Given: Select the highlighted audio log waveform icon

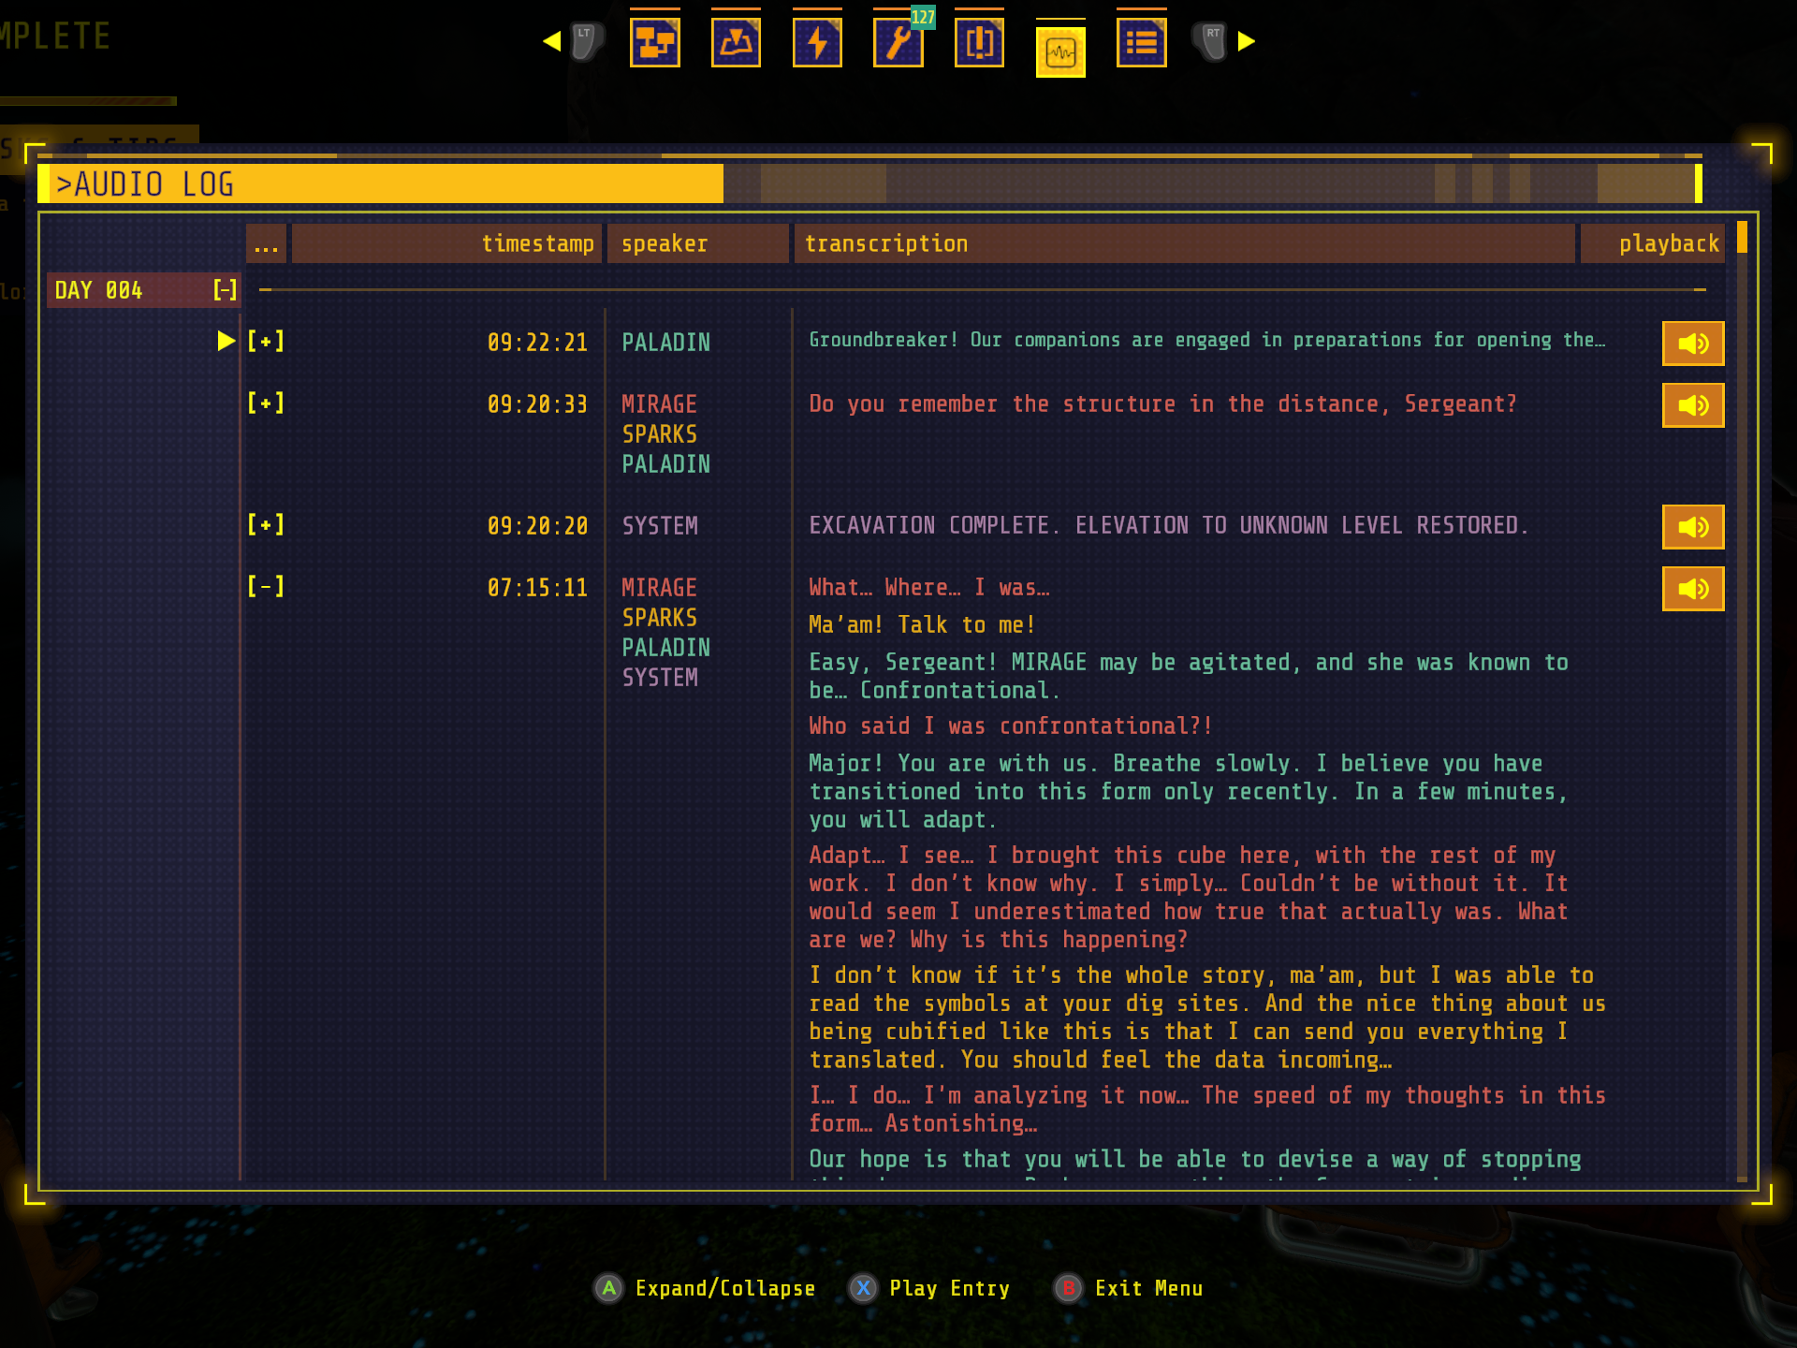Looking at the screenshot, I should [x=1060, y=50].
